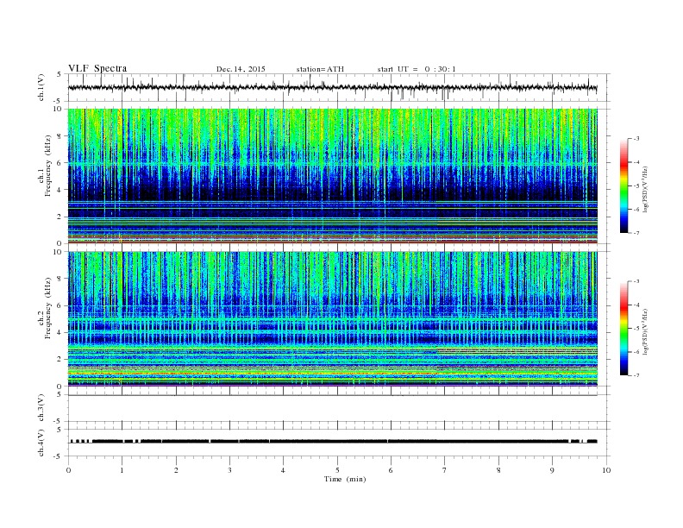The width and height of the screenshot is (683, 528).
Task: Click the "ch.1(V)" waveform axis label
Action: click(x=41, y=87)
